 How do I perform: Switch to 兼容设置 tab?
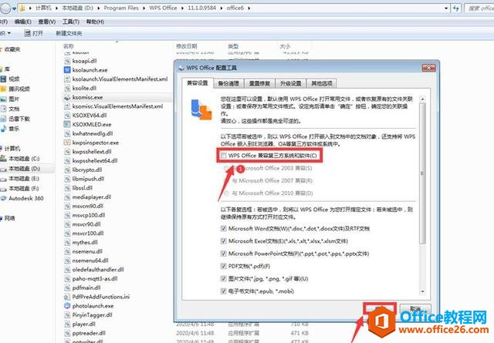198,83
